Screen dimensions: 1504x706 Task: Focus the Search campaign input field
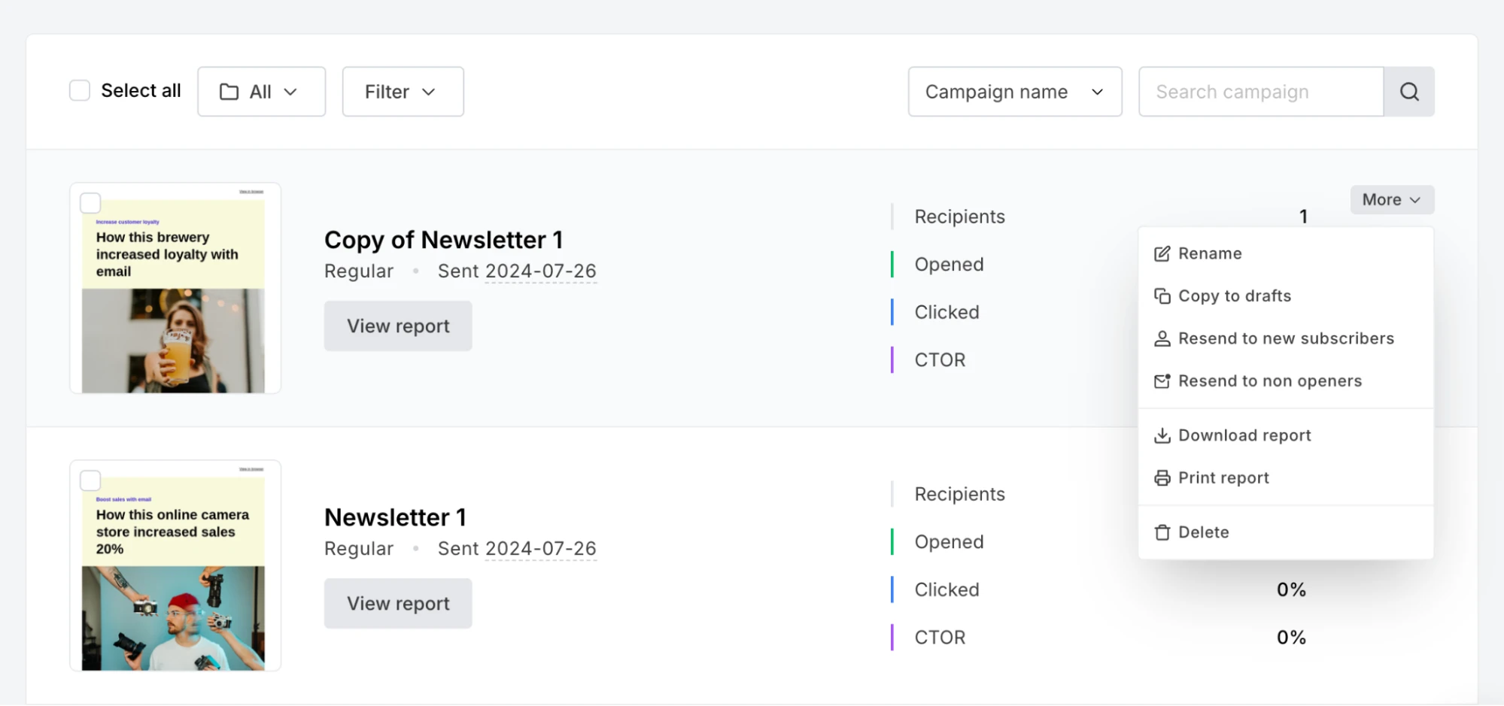coord(1261,92)
